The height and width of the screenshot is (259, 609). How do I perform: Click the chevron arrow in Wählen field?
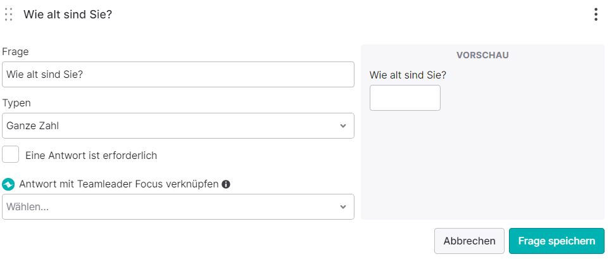coord(343,207)
